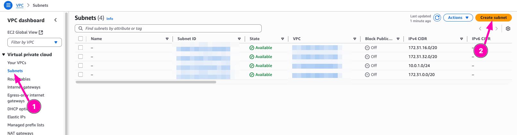Go to next page of subnets
The width and height of the screenshot is (517, 135).
click(496, 29)
